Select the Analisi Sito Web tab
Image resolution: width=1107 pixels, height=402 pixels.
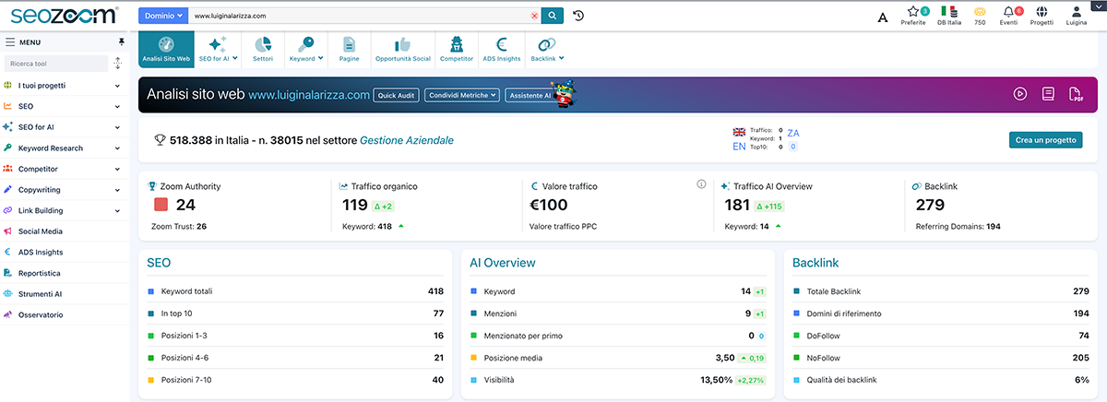coord(166,48)
